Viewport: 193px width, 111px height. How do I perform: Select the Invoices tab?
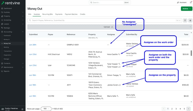point(37,14)
